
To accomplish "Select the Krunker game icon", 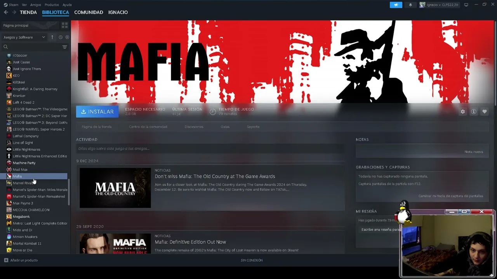I will point(9,96).
